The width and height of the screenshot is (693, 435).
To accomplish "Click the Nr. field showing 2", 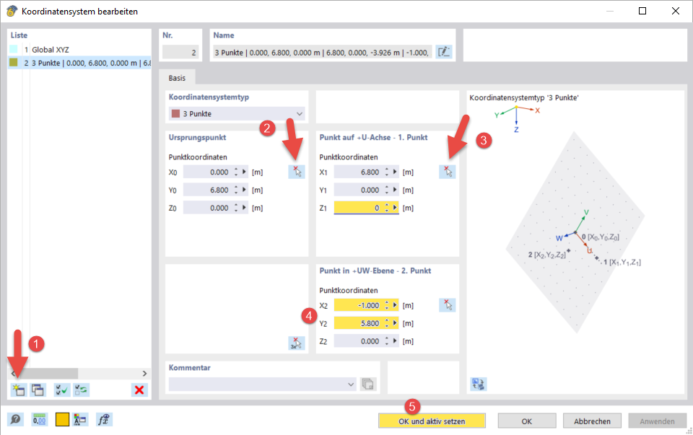I will (180, 52).
